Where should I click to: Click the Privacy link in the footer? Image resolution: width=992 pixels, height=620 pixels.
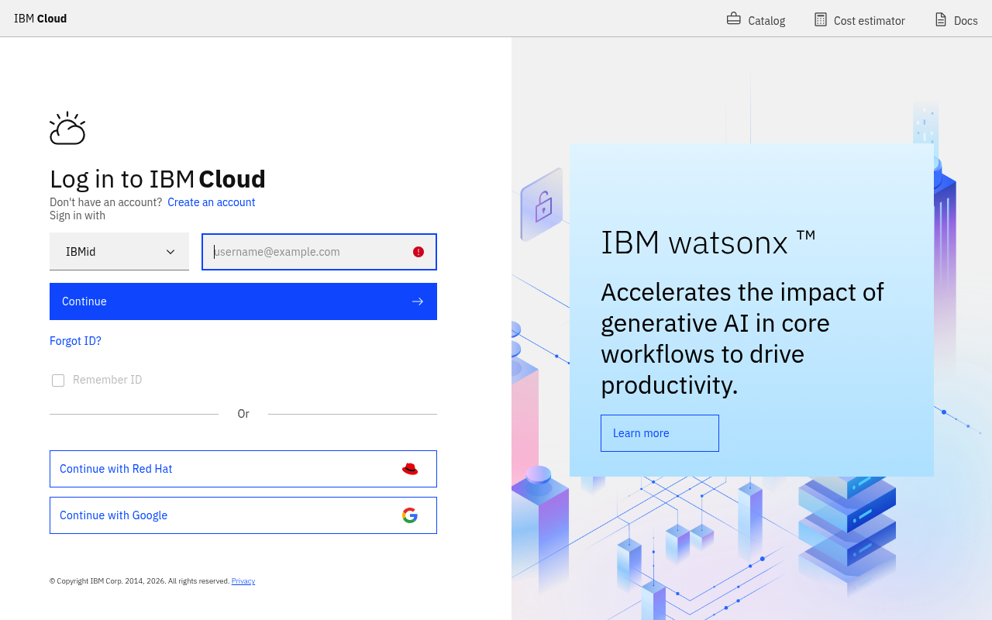(x=243, y=581)
